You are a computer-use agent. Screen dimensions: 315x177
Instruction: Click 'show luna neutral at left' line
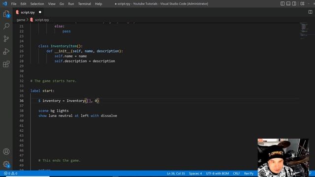pos(78,116)
